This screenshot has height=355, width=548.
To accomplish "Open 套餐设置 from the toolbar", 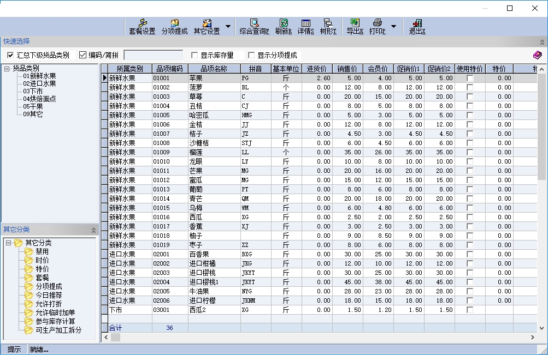I will [142, 26].
